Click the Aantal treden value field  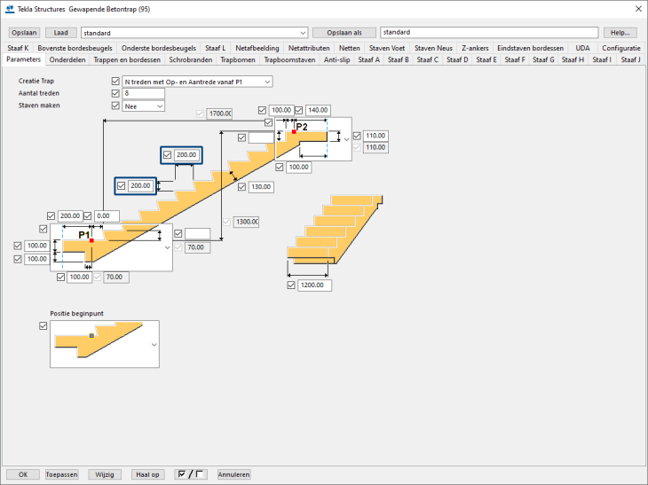pyautogui.click(x=144, y=93)
